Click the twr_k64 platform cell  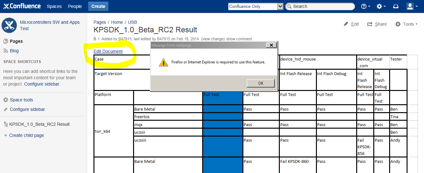pyautogui.click(x=113, y=131)
